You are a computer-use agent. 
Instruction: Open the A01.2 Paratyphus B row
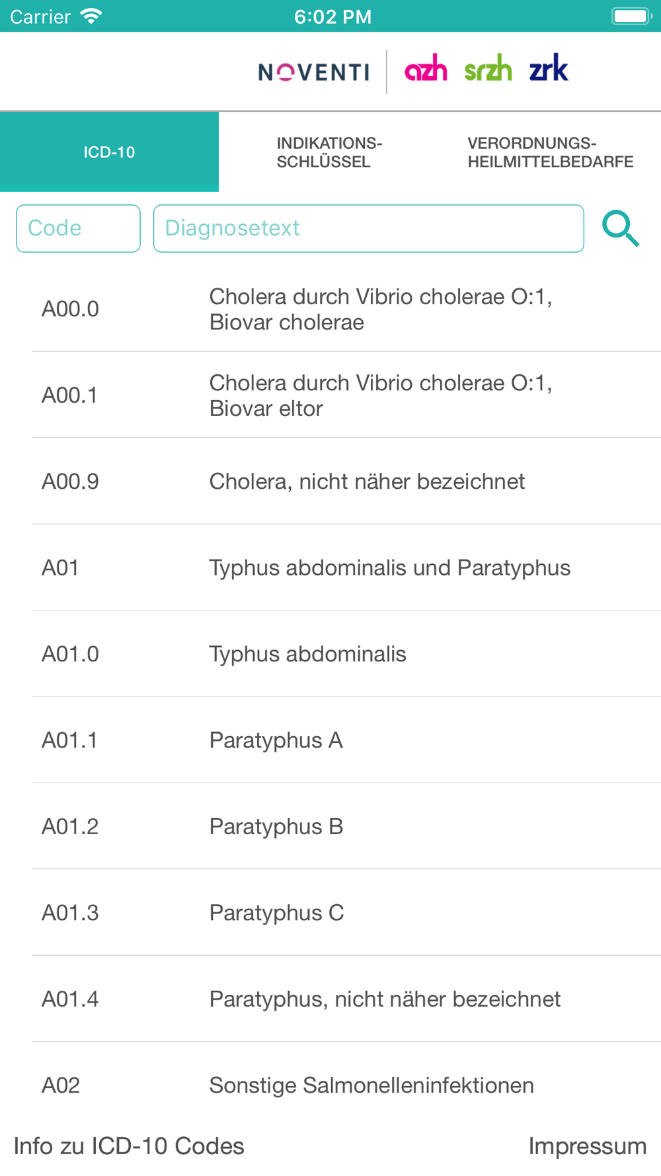click(346, 826)
